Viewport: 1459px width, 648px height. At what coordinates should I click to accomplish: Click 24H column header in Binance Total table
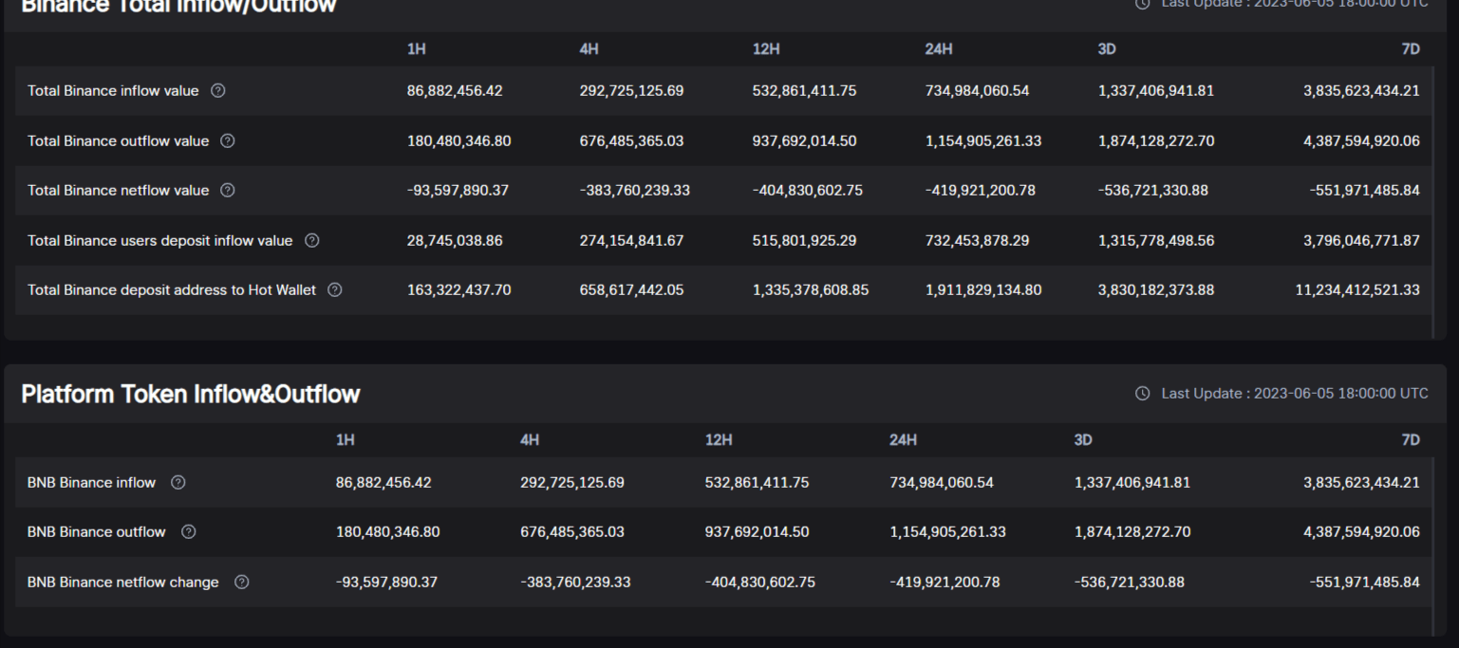pyautogui.click(x=940, y=48)
